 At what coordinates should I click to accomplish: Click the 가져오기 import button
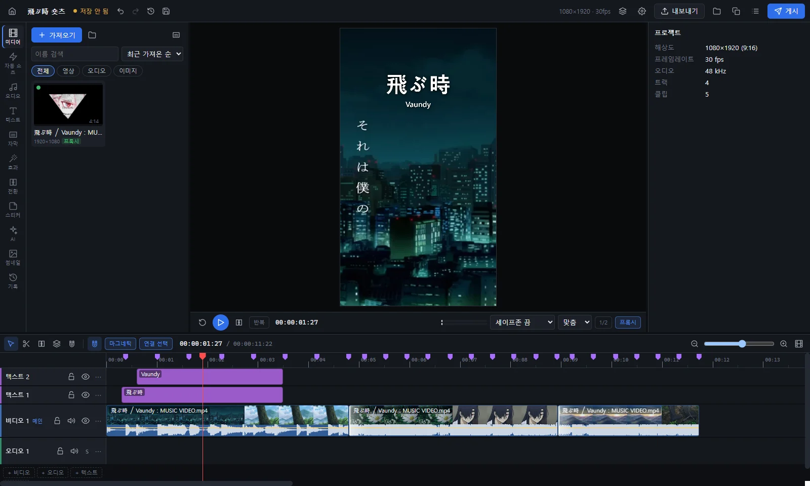point(57,35)
